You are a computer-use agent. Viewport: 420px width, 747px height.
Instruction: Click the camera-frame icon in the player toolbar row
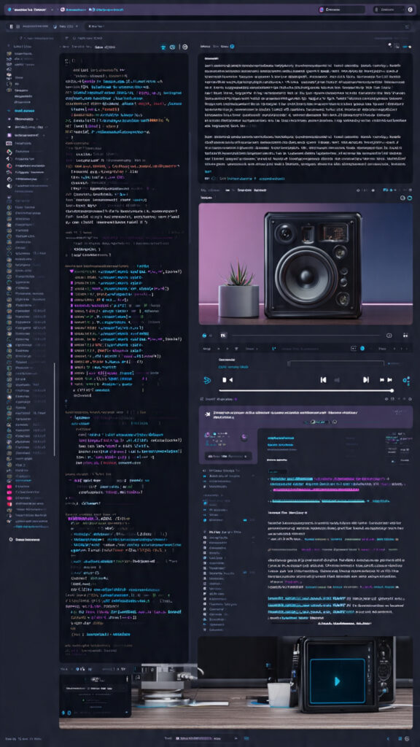point(353,348)
